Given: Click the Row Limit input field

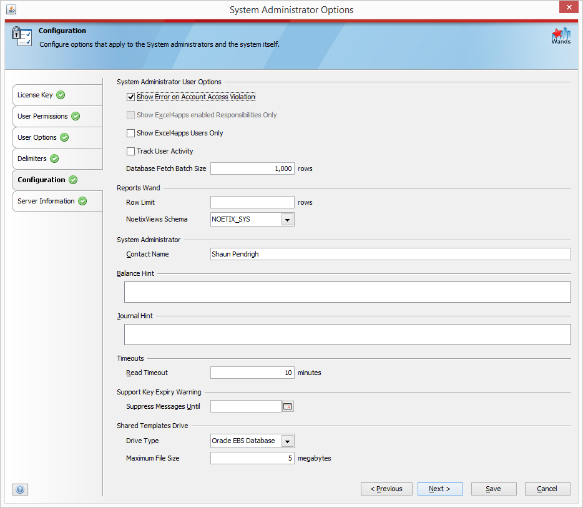Looking at the screenshot, I should coord(252,202).
